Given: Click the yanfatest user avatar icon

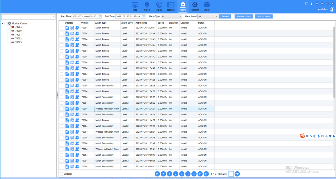Looking at the screenshot, I should coord(332,9).
